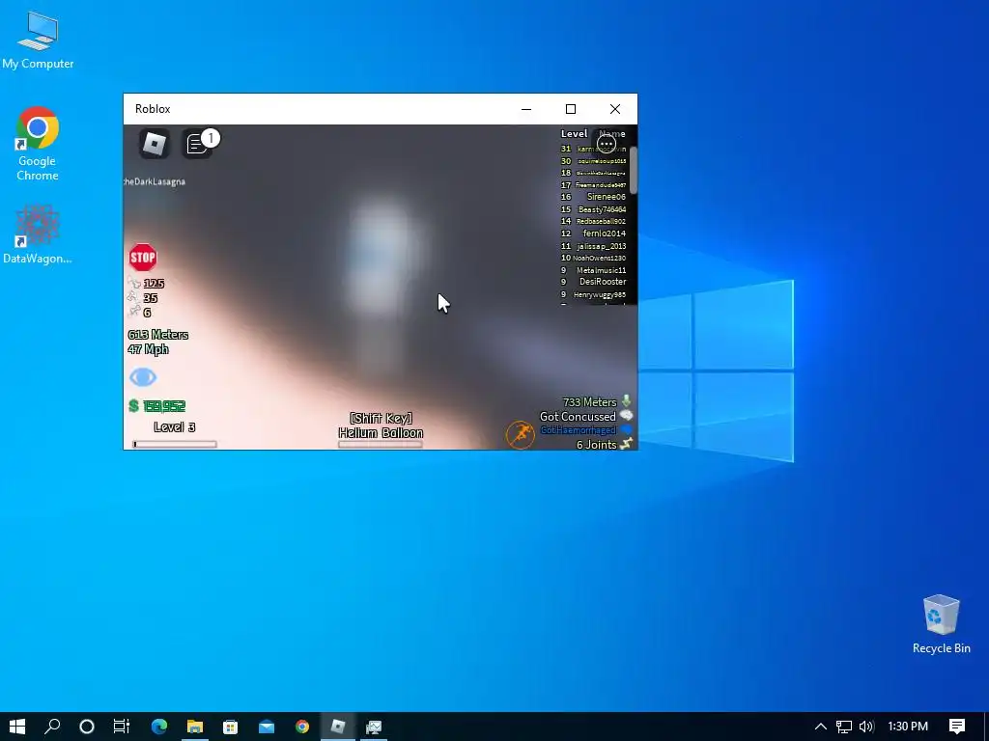Click theDarkLasagna username label
Screen dimensions: 989x741
click(x=155, y=181)
